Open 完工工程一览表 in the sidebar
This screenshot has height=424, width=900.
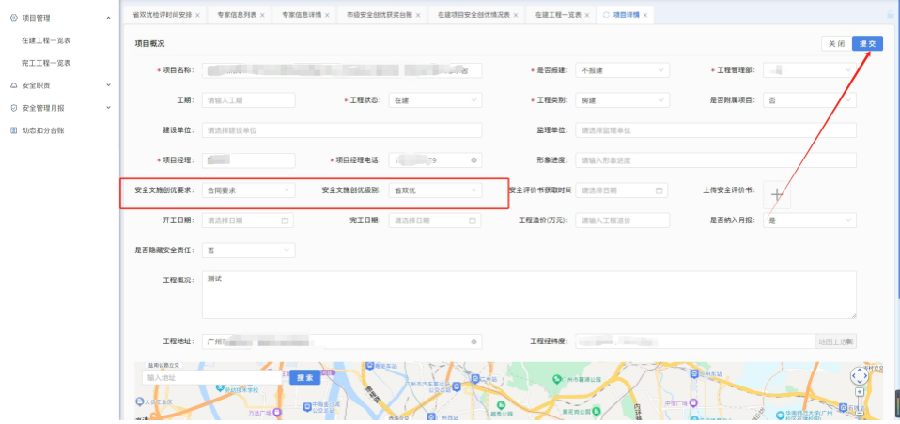46,63
